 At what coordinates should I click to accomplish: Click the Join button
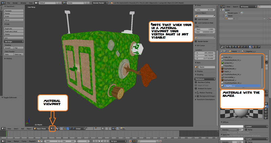[14, 38]
